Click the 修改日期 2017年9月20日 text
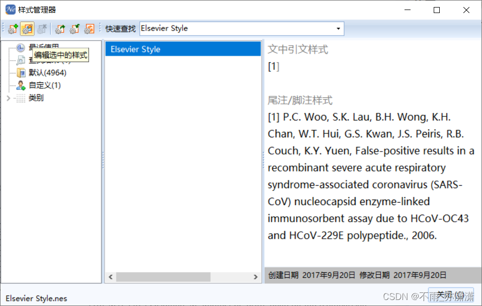Viewport: 482px width, 306px height. [403, 275]
